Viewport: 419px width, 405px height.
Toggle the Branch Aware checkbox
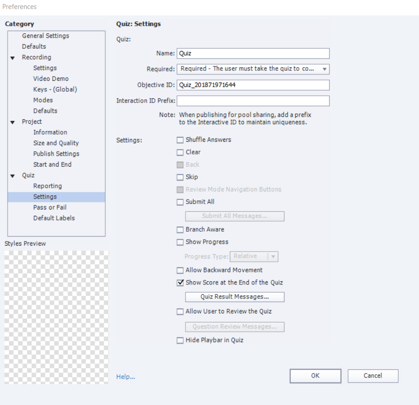(180, 230)
